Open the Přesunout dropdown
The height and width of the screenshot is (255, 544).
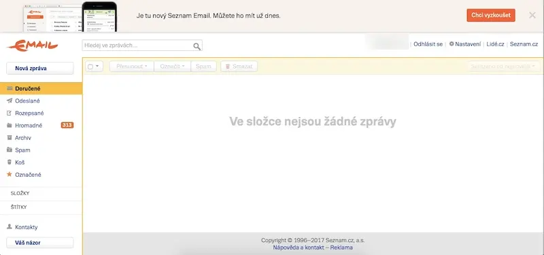click(132, 66)
